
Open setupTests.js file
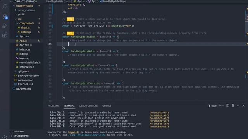point(27,67)
